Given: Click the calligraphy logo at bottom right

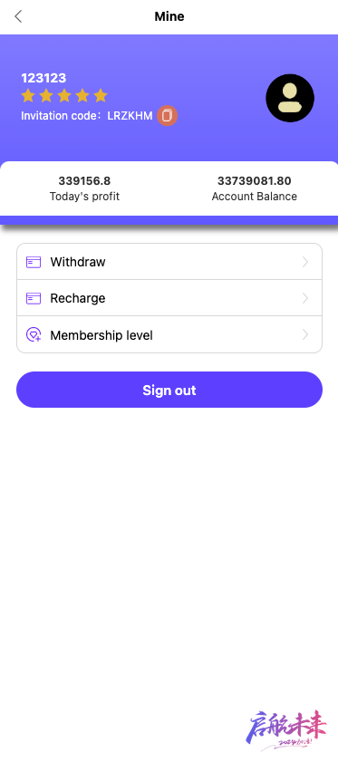Looking at the screenshot, I should click(x=285, y=729).
